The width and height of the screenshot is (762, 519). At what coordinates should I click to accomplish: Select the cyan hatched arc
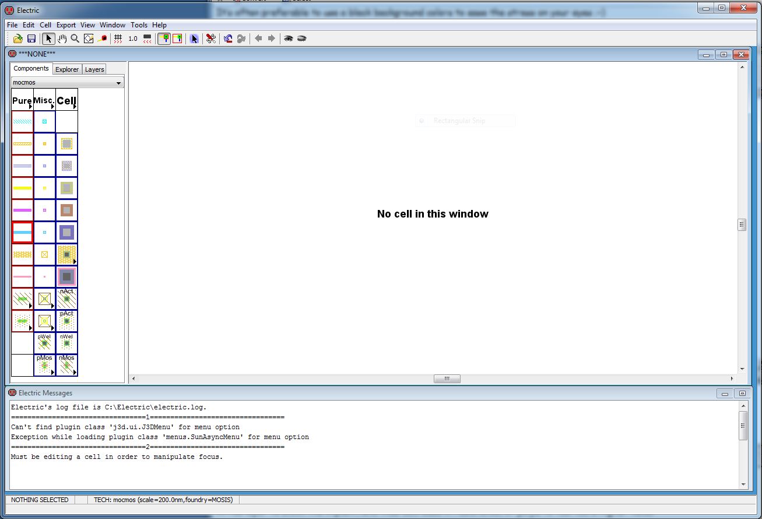pyautogui.click(x=22, y=122)
